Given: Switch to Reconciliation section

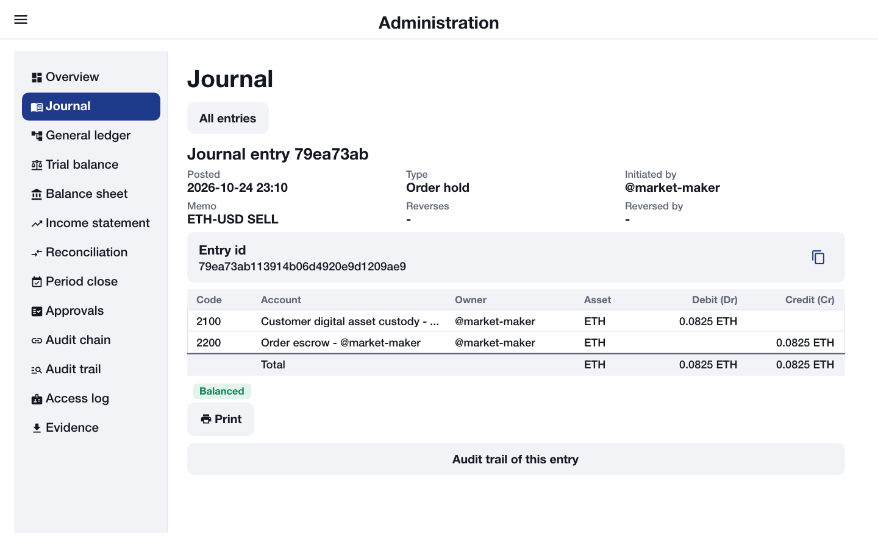Looking at the screenshot, I should pyautogui.click(x=91, y=252).
